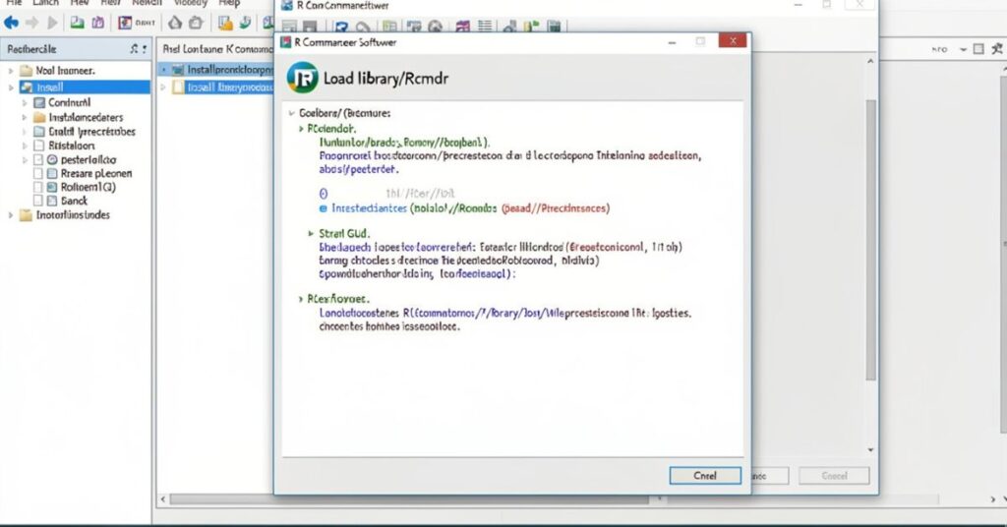Viewport: 1007px width, 527px height.
Task: Click the round R logo beside Load library/Rcmdr
Action: (303, 79)
